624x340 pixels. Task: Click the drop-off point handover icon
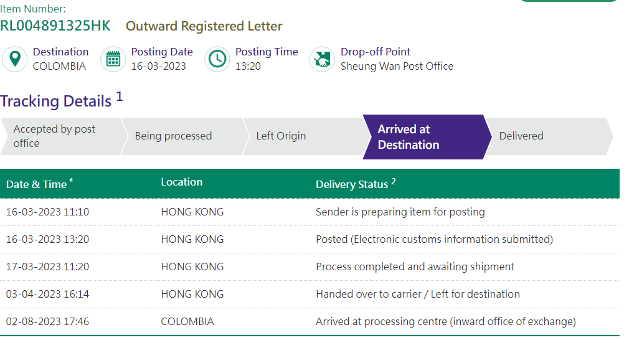[322, 59]
